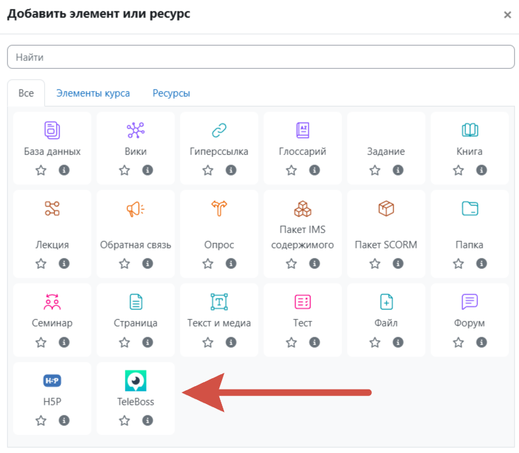Add the Обратная связь activity

pyautogui.click(x=136, y=209)
